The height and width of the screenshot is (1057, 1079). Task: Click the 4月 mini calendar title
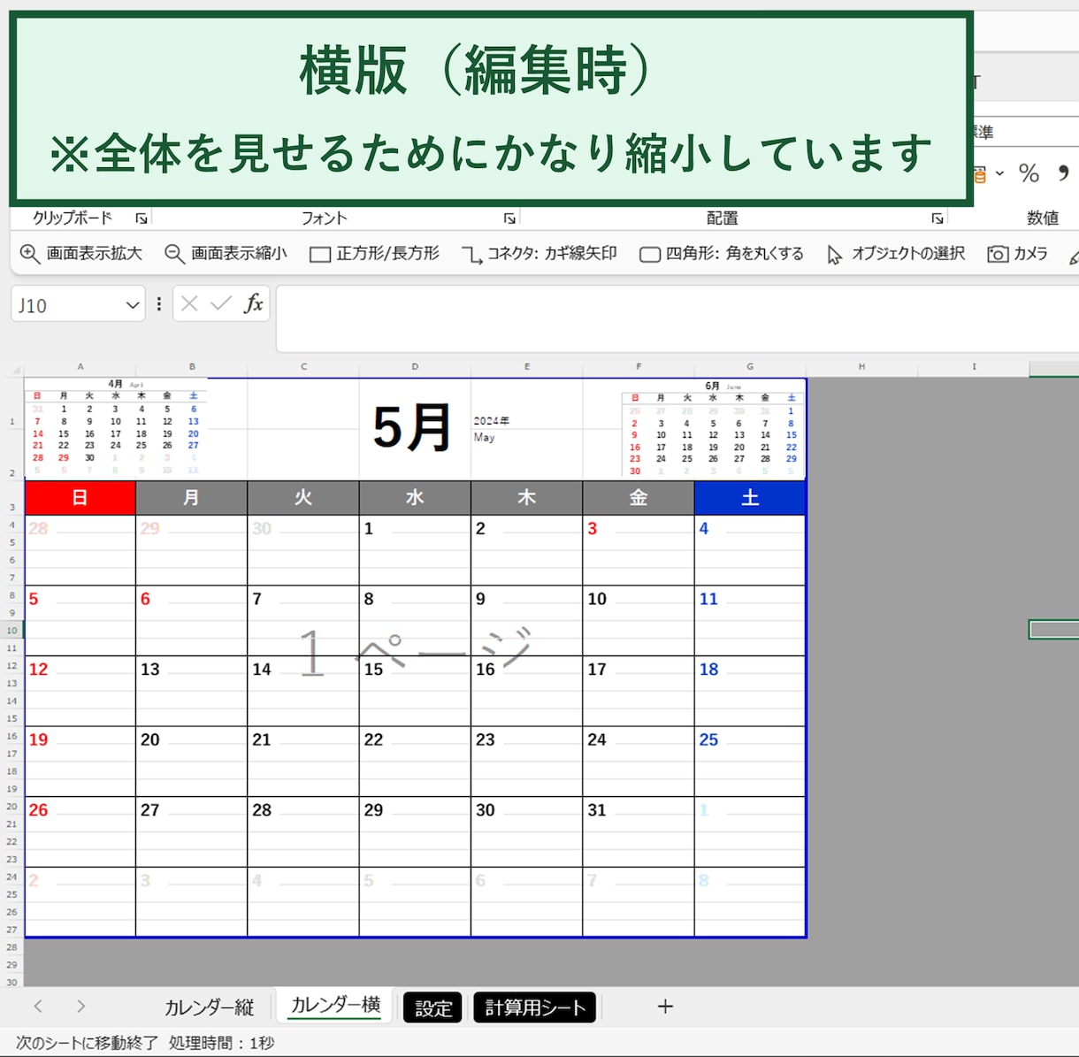pos(115,384)
